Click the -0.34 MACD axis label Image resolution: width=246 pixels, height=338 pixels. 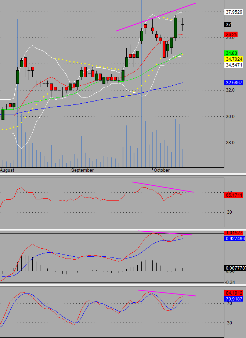(x=230, y=282)
